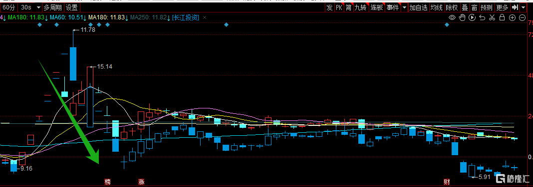Toggle the padlock lock icon
The height and width of the screenshot is (187, 533).
[x=502, y=17]
